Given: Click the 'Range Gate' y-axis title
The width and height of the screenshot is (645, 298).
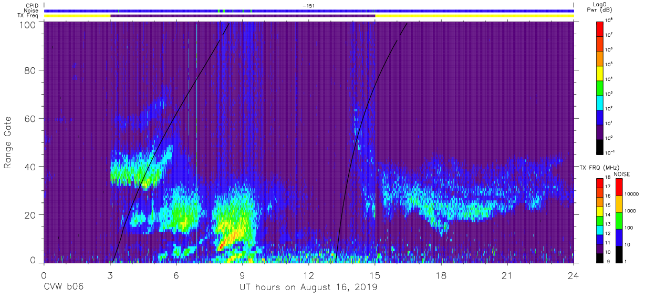Looking at the screenshot, I should [x=8, y=142].
